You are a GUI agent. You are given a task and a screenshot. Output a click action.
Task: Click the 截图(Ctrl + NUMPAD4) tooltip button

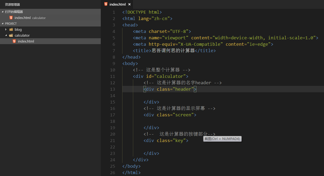pos(222,139)
